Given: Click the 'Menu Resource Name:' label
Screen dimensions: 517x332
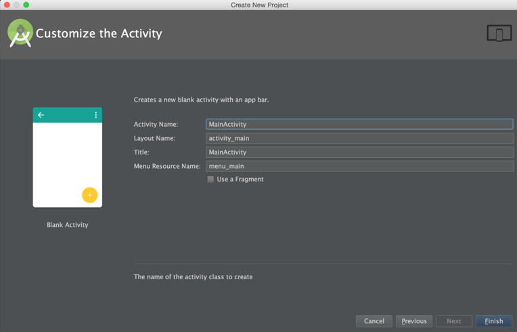Looking at the screenshot, I should [167, 166].
